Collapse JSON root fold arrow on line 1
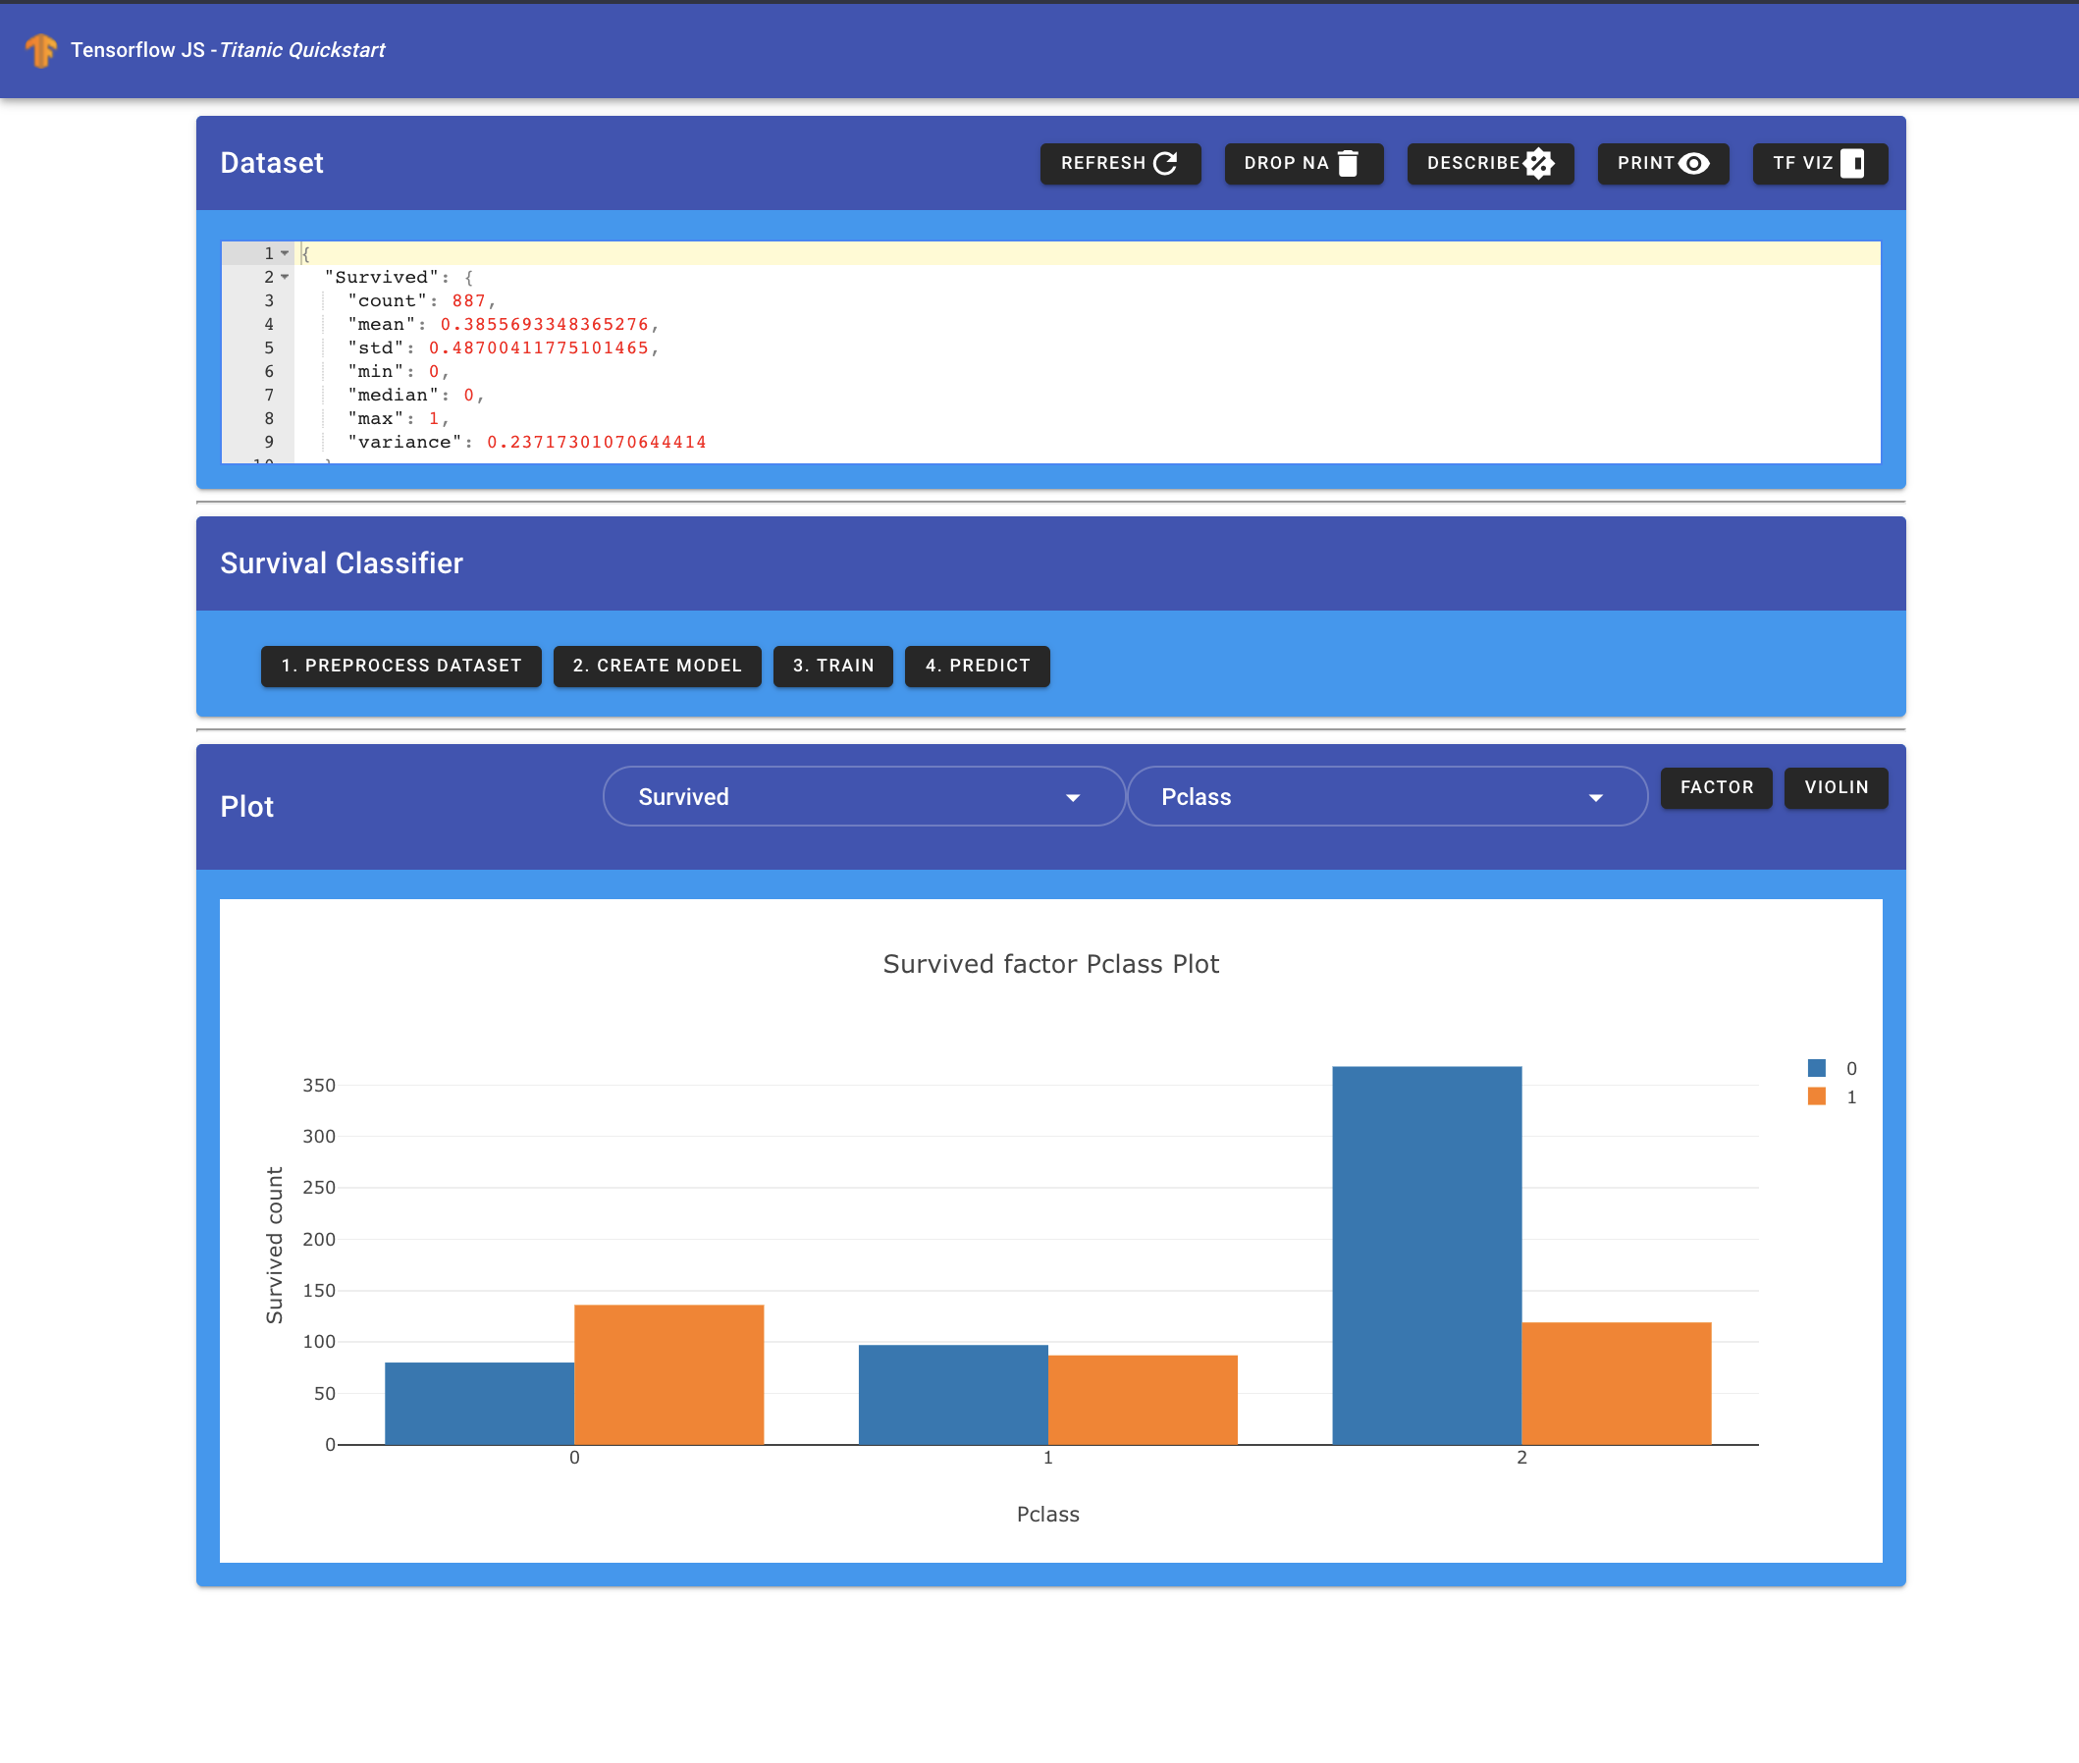Image resolution: width=2079 pixels, height=1763 pixels. tap(285, 254)
